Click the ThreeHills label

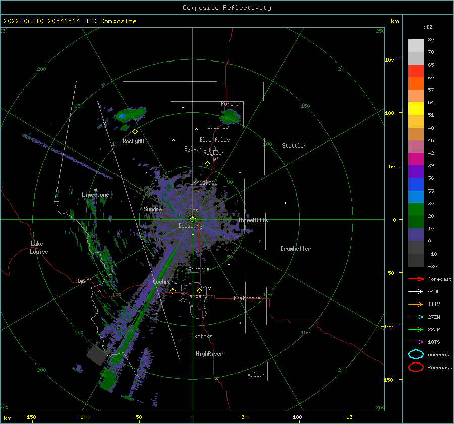tap(253, 220)
